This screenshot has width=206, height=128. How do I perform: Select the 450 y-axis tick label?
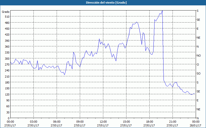[7, 29]
